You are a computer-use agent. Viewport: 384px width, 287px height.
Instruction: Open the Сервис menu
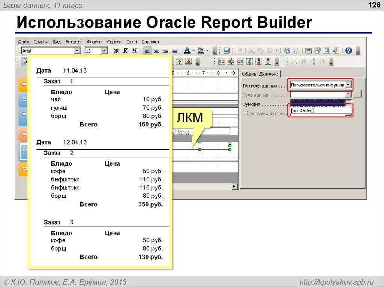point(115,42)
